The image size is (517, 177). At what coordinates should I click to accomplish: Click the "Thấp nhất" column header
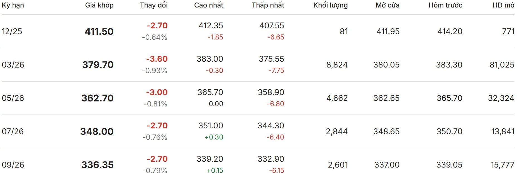(268, 5)
